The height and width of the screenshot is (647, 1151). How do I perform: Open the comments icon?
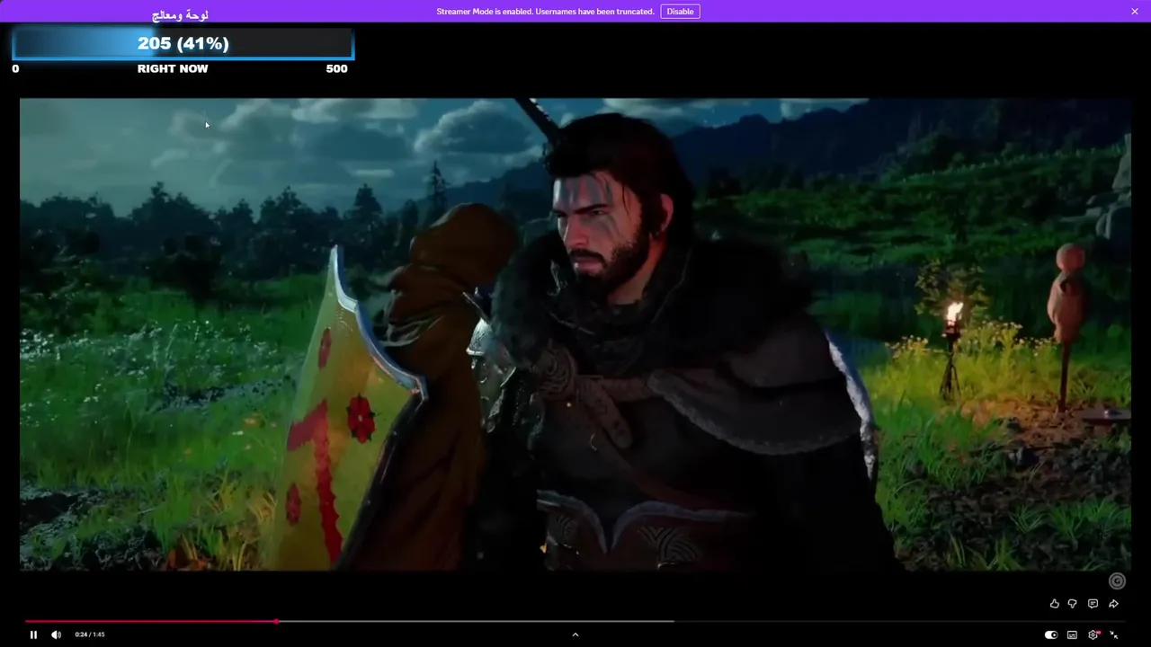pos(1093,604)
